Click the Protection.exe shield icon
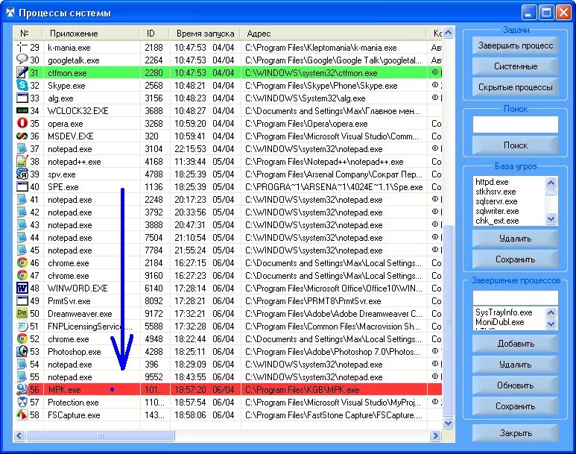The width and height of the screenshot is (576, 454). [x=22, y=402]
